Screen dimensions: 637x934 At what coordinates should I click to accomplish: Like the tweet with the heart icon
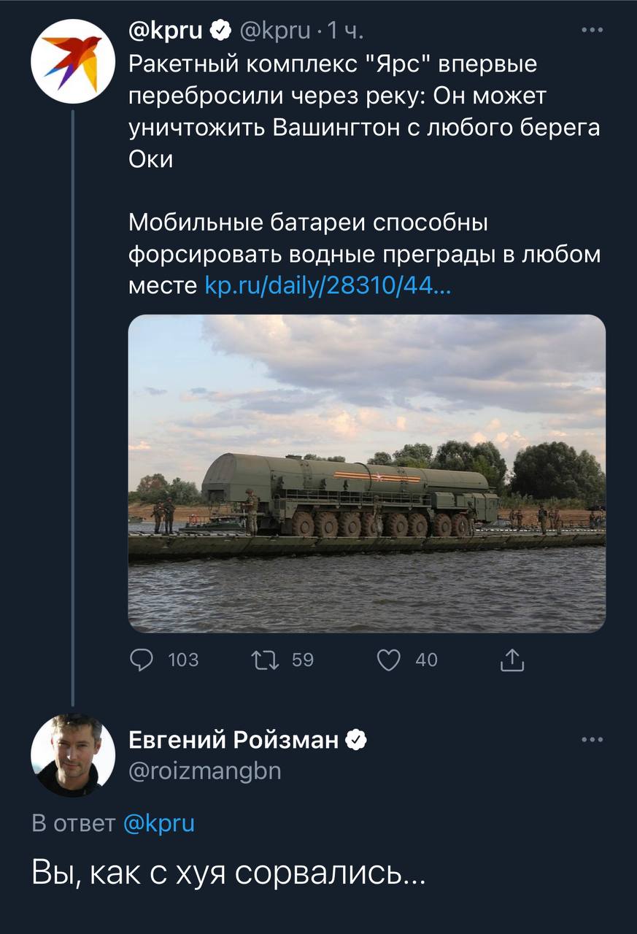[388, 660]
